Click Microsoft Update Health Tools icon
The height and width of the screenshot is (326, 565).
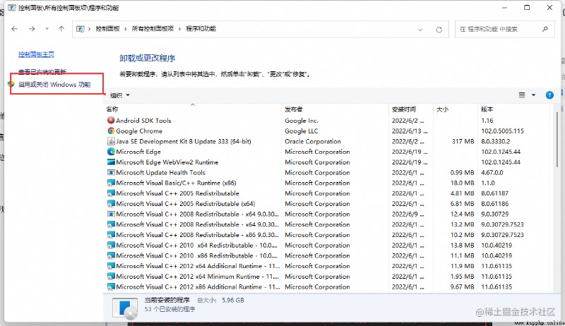111,172
